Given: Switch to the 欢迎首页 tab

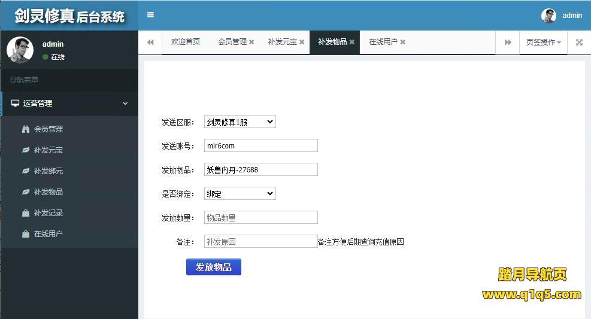Looking at the screenshot, I should tap(186, 42).
